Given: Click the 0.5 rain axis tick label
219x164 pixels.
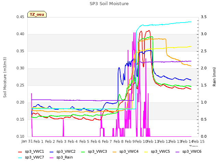Looking at the screenshot, I should point(204,119).
